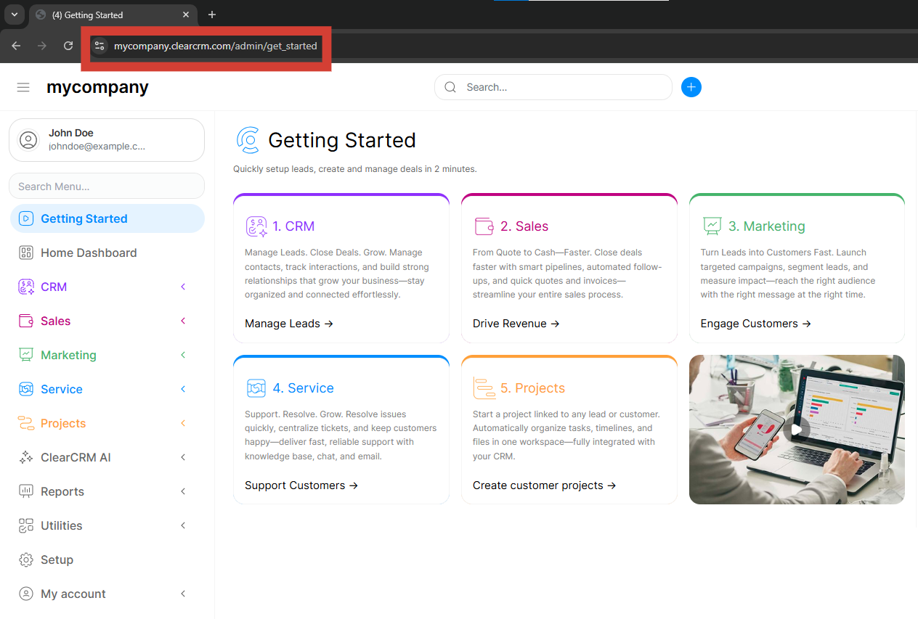Play the intro video thumbnail
The height and width of the screenshot is (619, 918).
[x=797, y=430]
